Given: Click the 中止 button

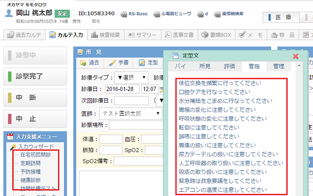Looking at the screenshot, I should click(35, 119).
